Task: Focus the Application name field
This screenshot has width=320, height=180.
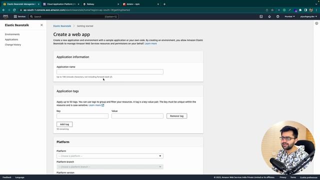Action: pyautogui.click(x=110, y=72)
